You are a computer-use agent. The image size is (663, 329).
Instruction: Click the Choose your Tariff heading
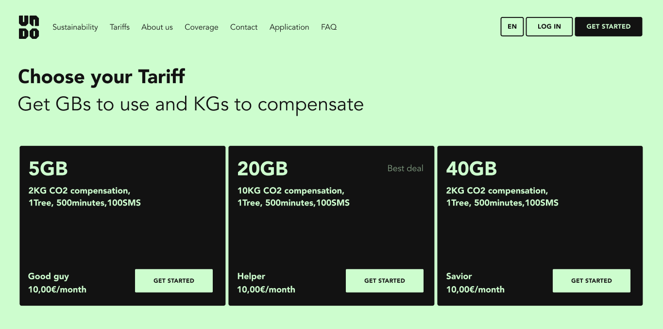coord(102,77)
